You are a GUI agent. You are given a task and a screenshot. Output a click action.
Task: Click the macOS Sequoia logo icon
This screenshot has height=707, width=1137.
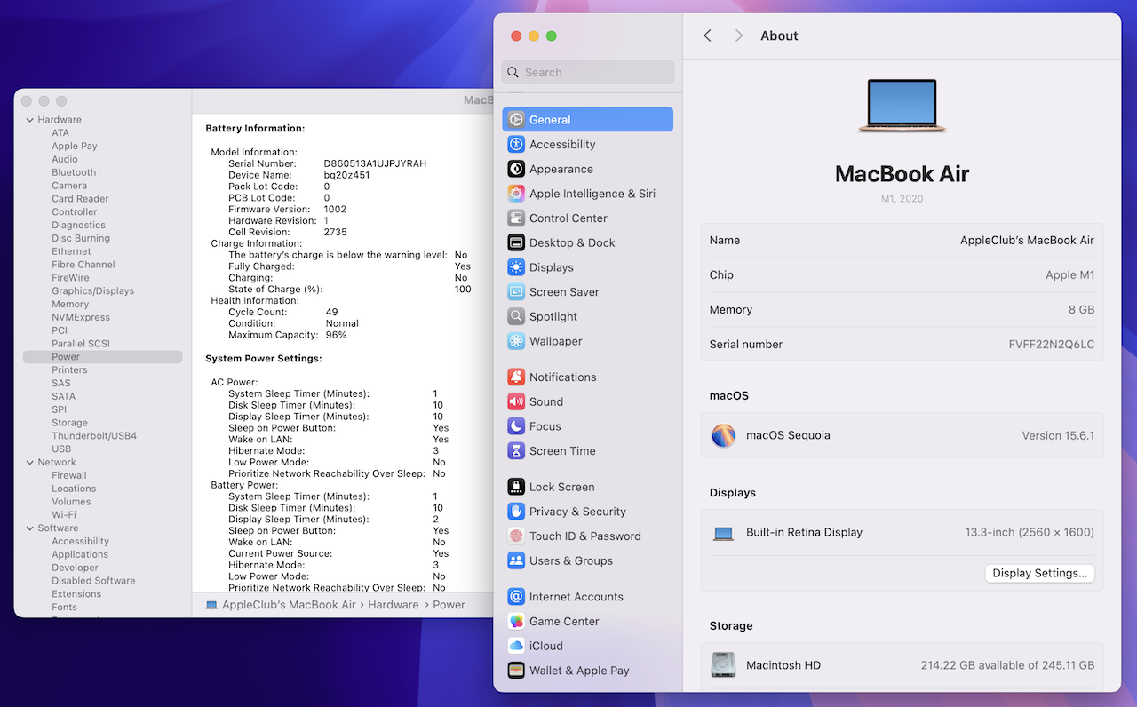(x=724, y=435)
